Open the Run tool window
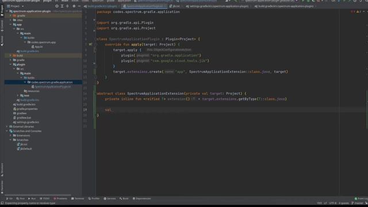368x207 pixels. coord(32,198)
